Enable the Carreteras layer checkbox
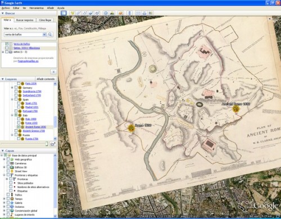The height and width of the screenshot is (219, 281). (8, 163)
